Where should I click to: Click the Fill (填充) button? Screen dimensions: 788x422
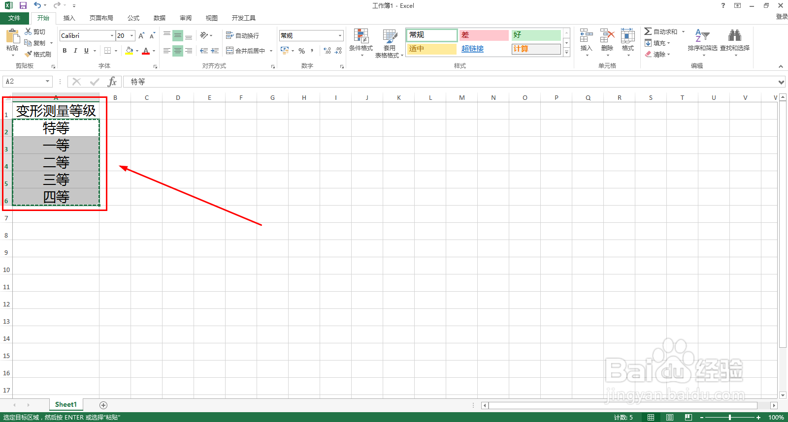(657, 43)
